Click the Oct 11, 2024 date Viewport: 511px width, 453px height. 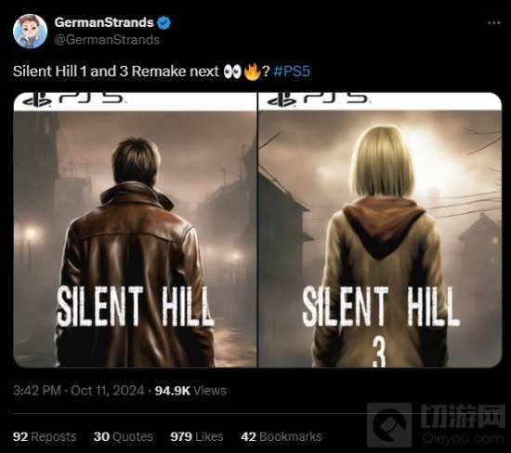(107, 391)
